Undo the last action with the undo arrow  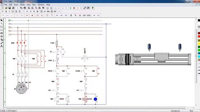click(x=47, y=8)
